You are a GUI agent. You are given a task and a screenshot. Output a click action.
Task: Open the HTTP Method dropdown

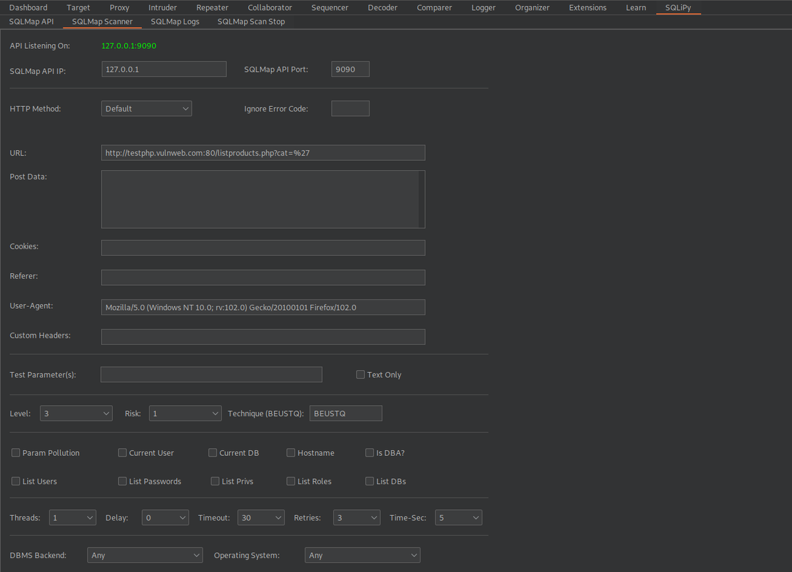coord(147,109)
